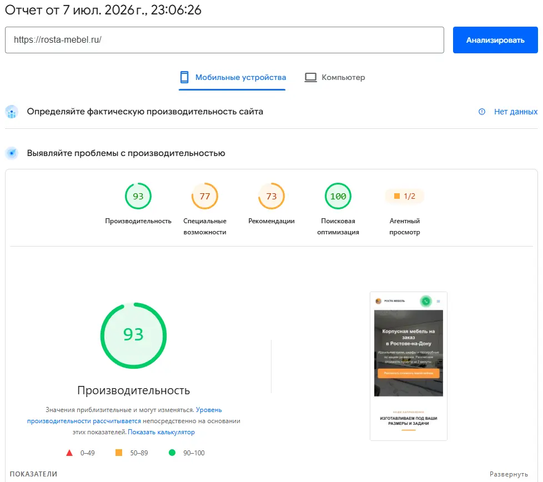Click the Анализировать button

pyautogui.click(x=495, y=40)
